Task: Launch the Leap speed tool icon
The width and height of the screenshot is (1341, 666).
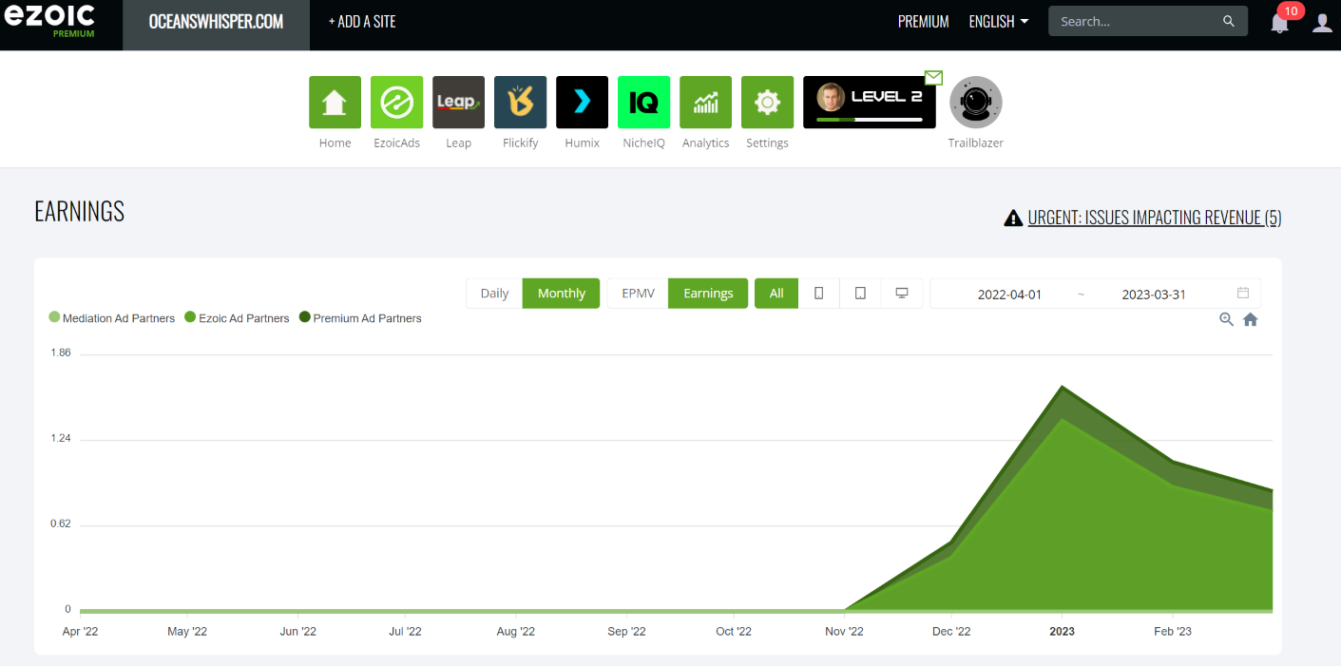Action: (x=458, y=102)
